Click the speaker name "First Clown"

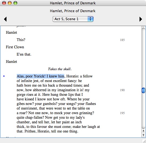coord(15,47)
